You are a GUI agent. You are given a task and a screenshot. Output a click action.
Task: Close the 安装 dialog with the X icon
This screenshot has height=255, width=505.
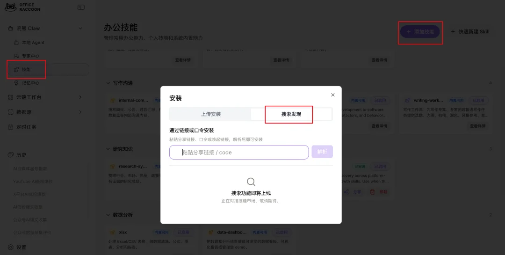pyautogui.click(x=333, y=95)
